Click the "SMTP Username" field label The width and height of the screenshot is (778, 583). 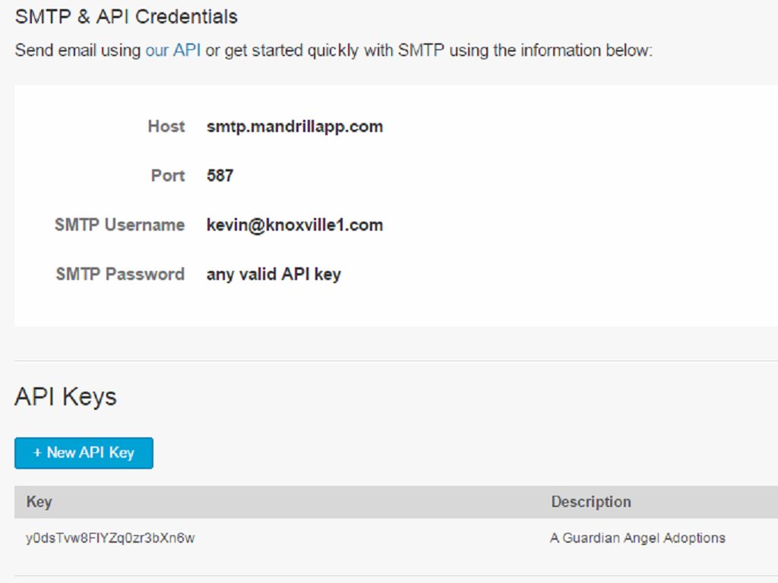click(x=119, y=225)
